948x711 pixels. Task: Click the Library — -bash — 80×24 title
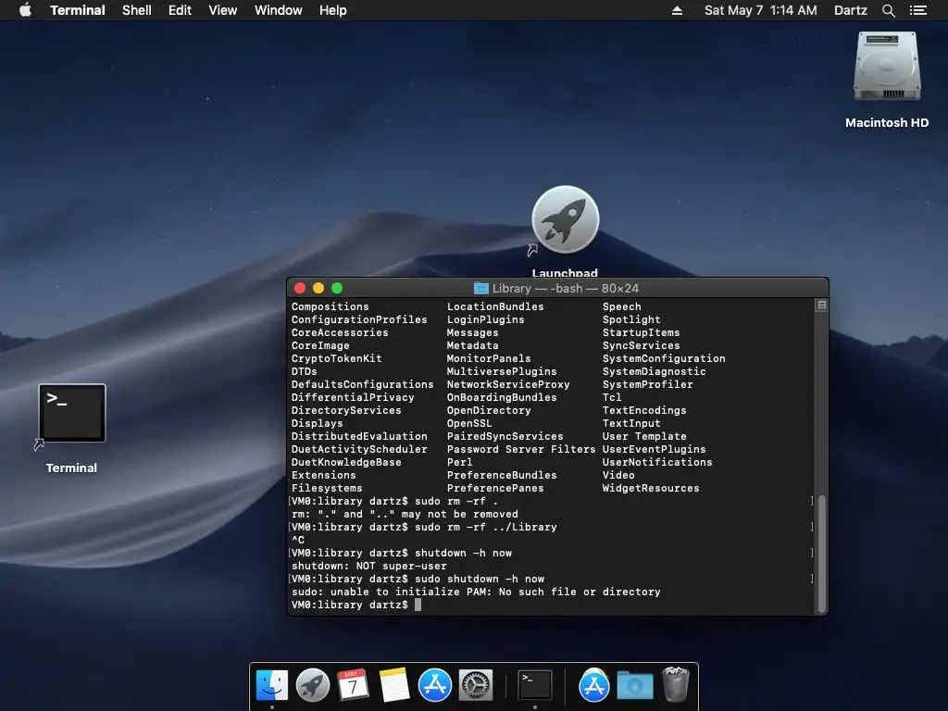pyautogui.click(x=566, y=289)
